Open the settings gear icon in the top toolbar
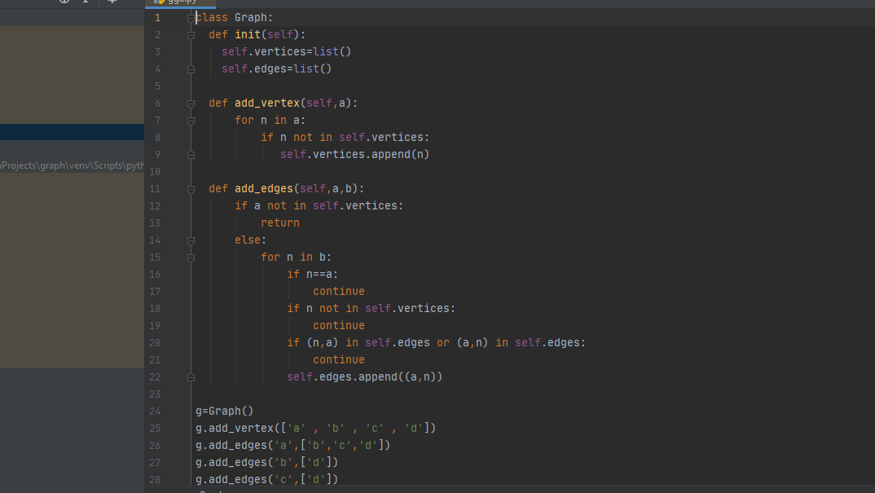 pos(112,2)
